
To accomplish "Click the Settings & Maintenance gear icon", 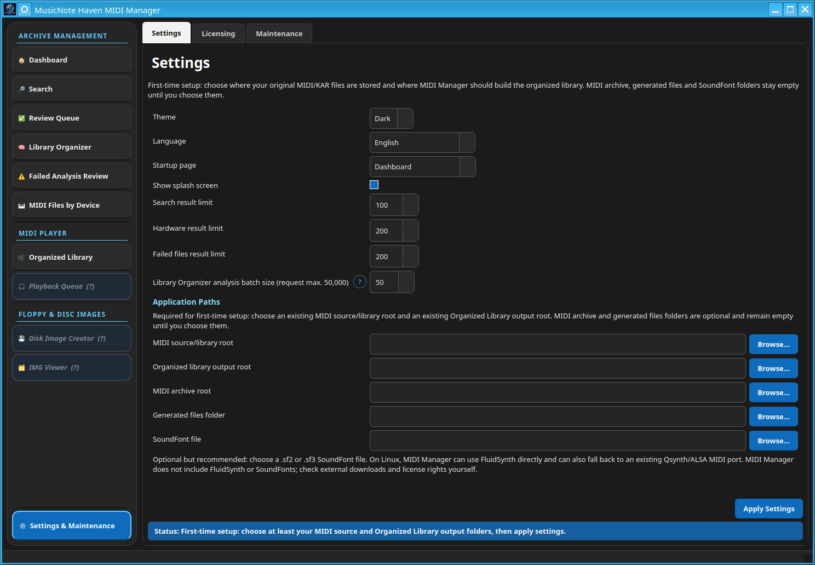I will pyautogui.click(x=22, y=526).
